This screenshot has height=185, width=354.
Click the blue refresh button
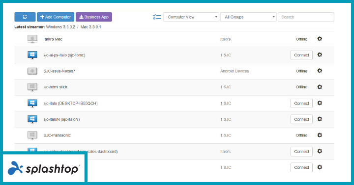click(25, 17)
